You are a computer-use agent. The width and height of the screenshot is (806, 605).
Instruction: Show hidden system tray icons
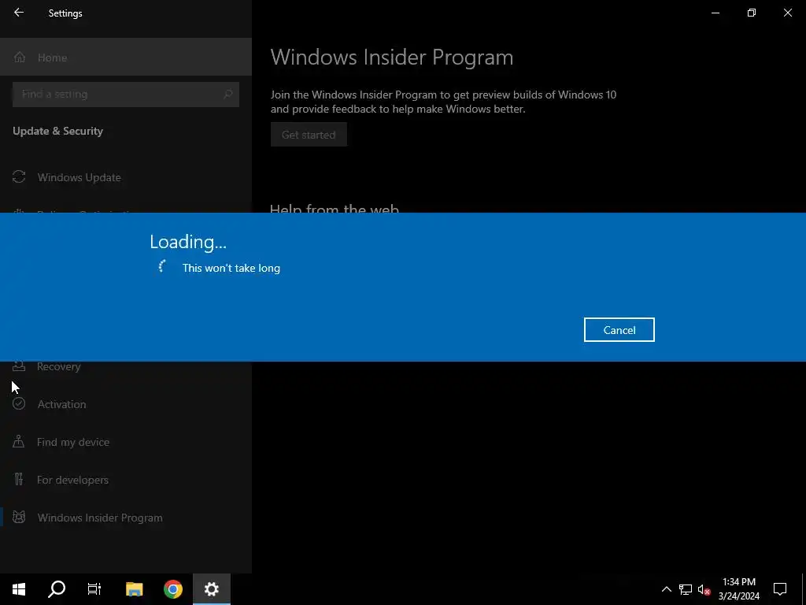click(x=666, y=589)
